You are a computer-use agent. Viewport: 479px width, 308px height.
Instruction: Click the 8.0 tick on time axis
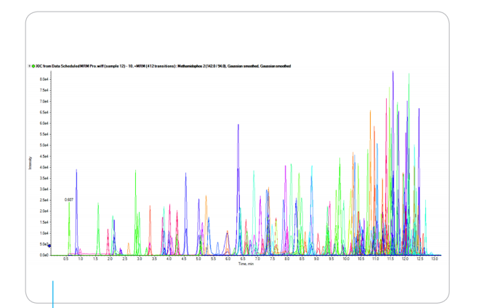[286, 259]
